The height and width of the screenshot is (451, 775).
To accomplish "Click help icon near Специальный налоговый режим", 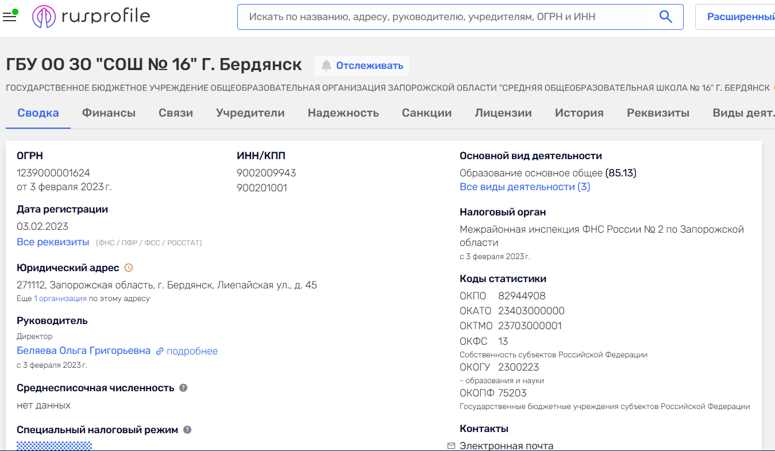I will point(187,430).
